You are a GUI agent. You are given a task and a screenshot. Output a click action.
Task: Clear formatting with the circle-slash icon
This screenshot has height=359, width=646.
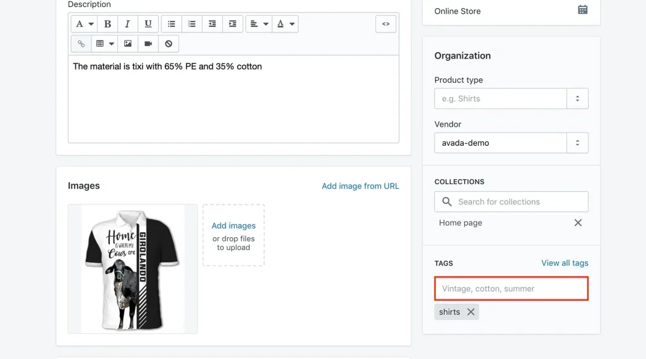[x=168, y=44]
